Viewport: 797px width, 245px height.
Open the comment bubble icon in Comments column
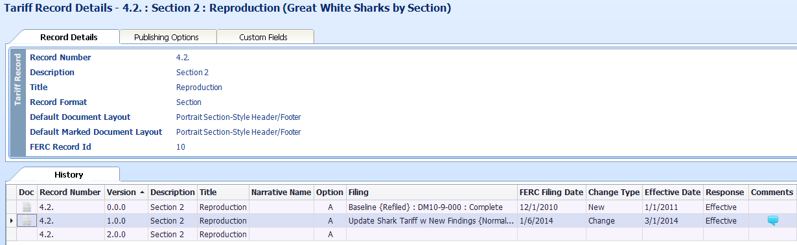[x=772, y=220]
